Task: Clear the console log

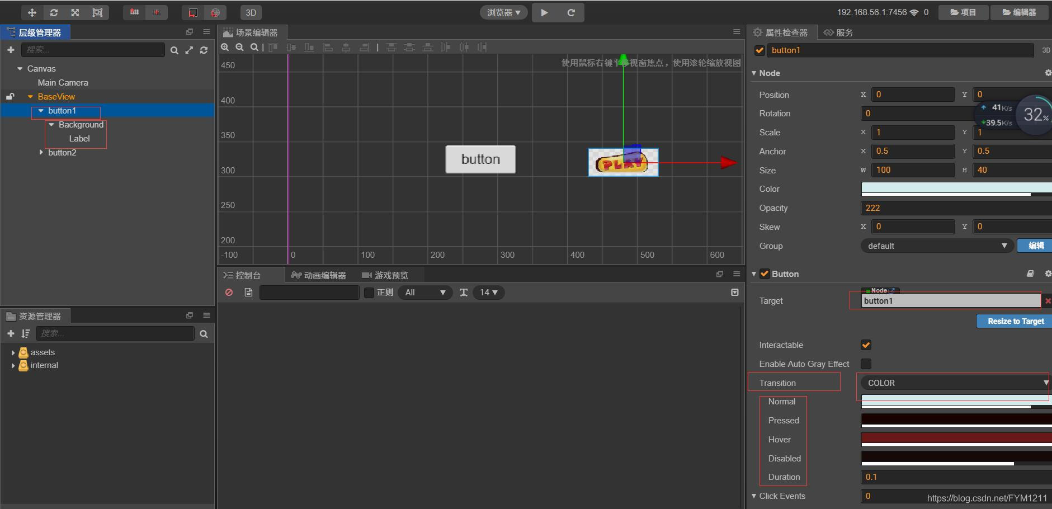Action: click(x=229, y=293)
